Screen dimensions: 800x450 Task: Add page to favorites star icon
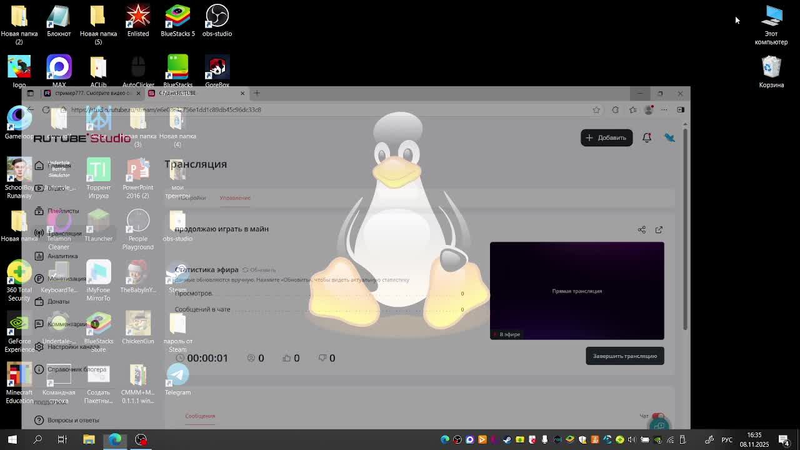pos(596,110)
